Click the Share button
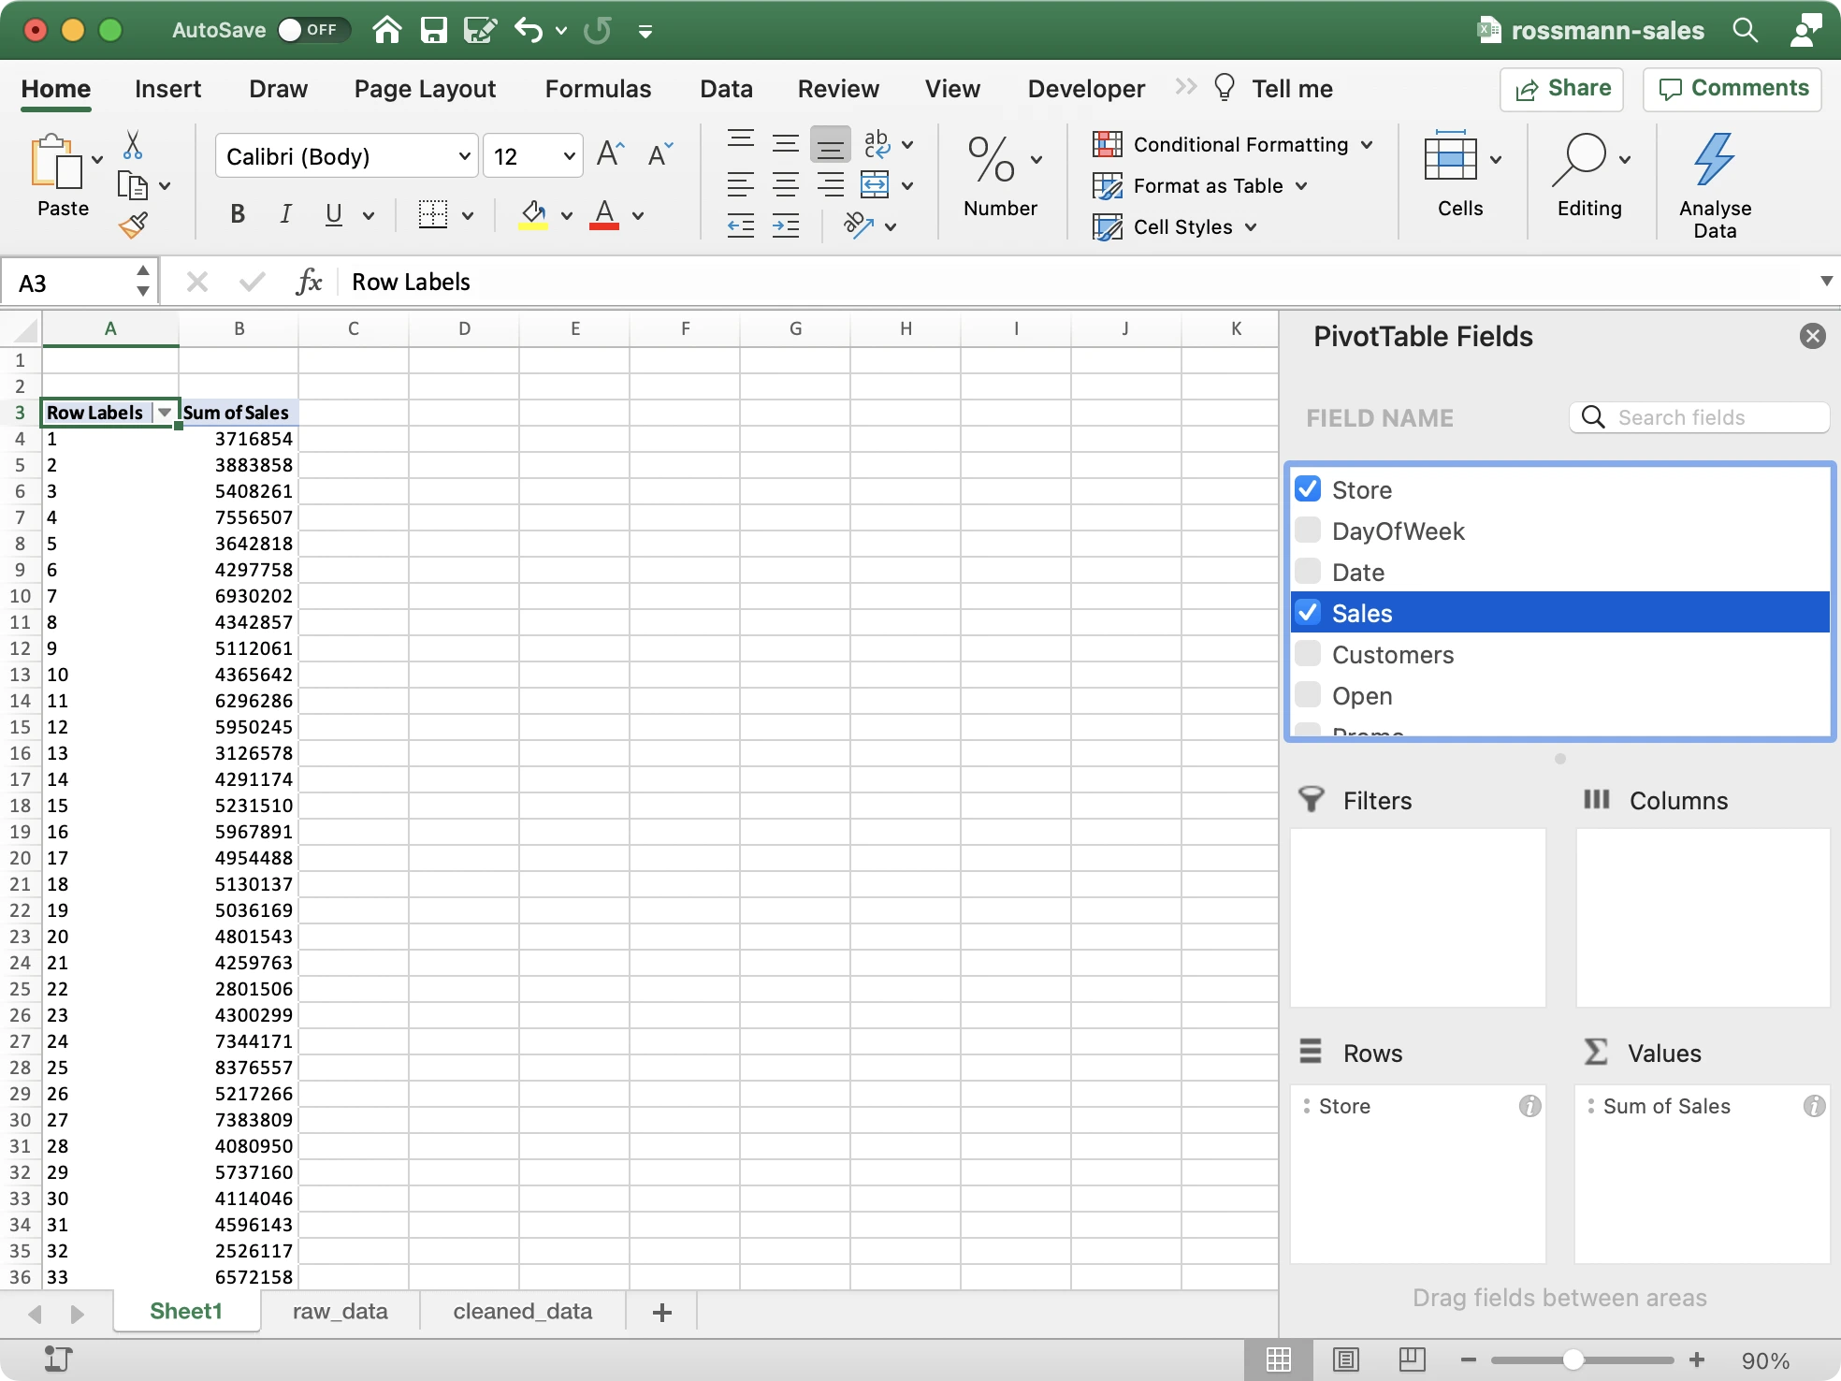Viewport: 1841px width, 1381px height. 1561,88
